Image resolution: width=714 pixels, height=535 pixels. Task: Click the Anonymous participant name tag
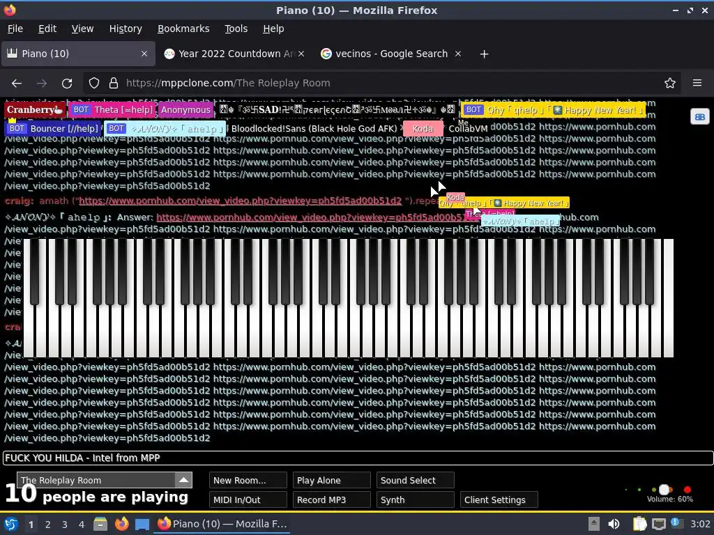click(x=185, y=109)
